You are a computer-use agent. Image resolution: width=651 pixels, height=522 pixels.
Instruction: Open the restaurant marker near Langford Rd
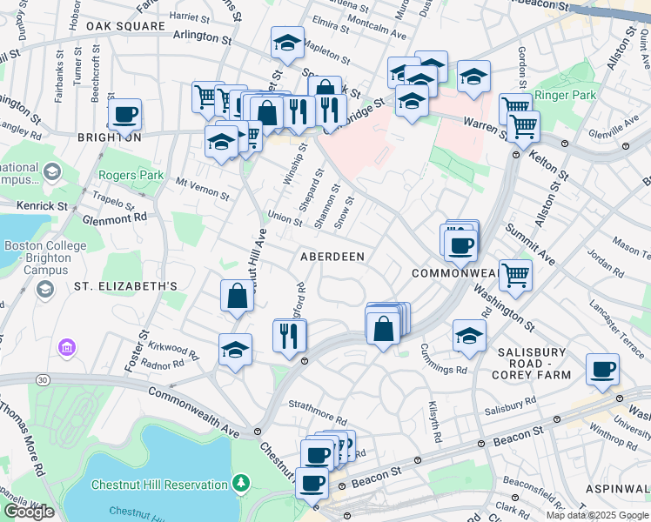coord(290,336)
